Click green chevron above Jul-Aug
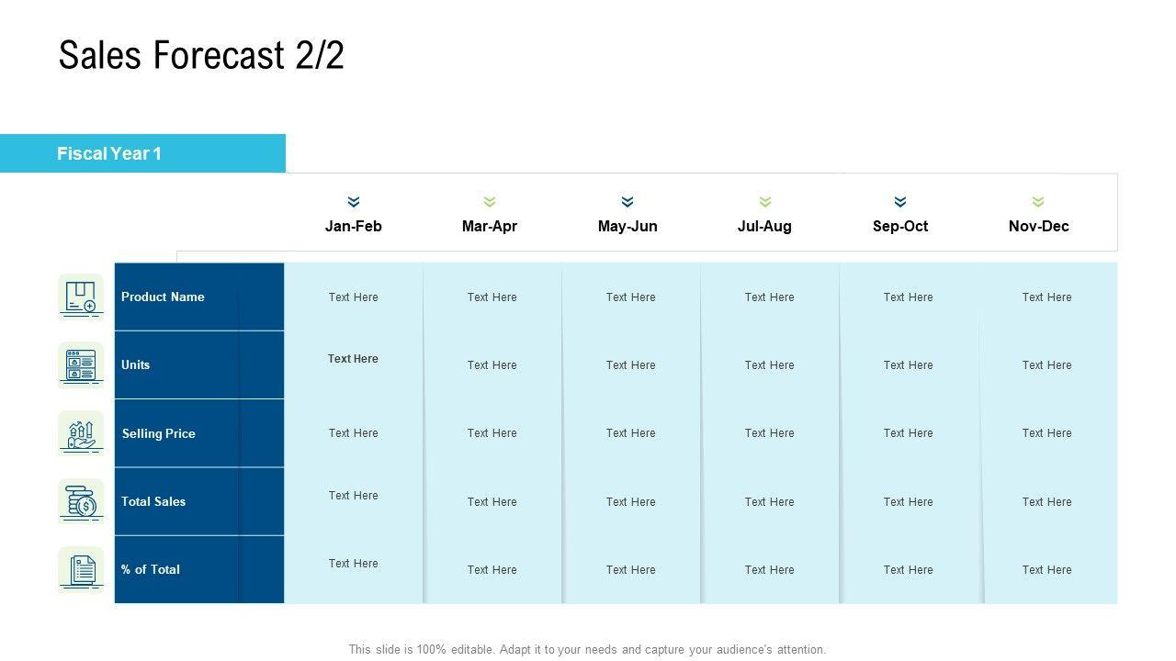 pyautogui.click(x=764, y=202)
